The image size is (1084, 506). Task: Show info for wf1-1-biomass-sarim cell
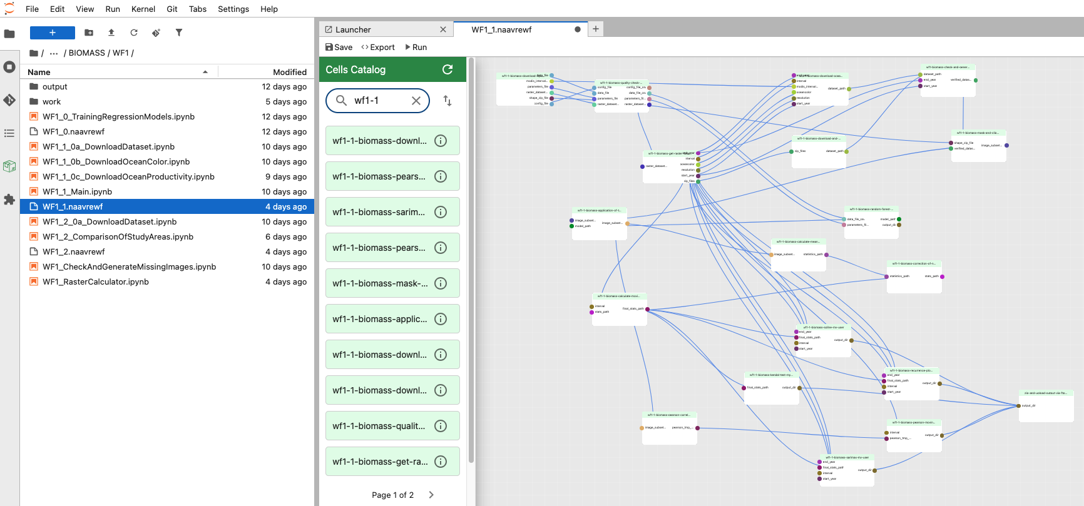(x=441, y=212)
